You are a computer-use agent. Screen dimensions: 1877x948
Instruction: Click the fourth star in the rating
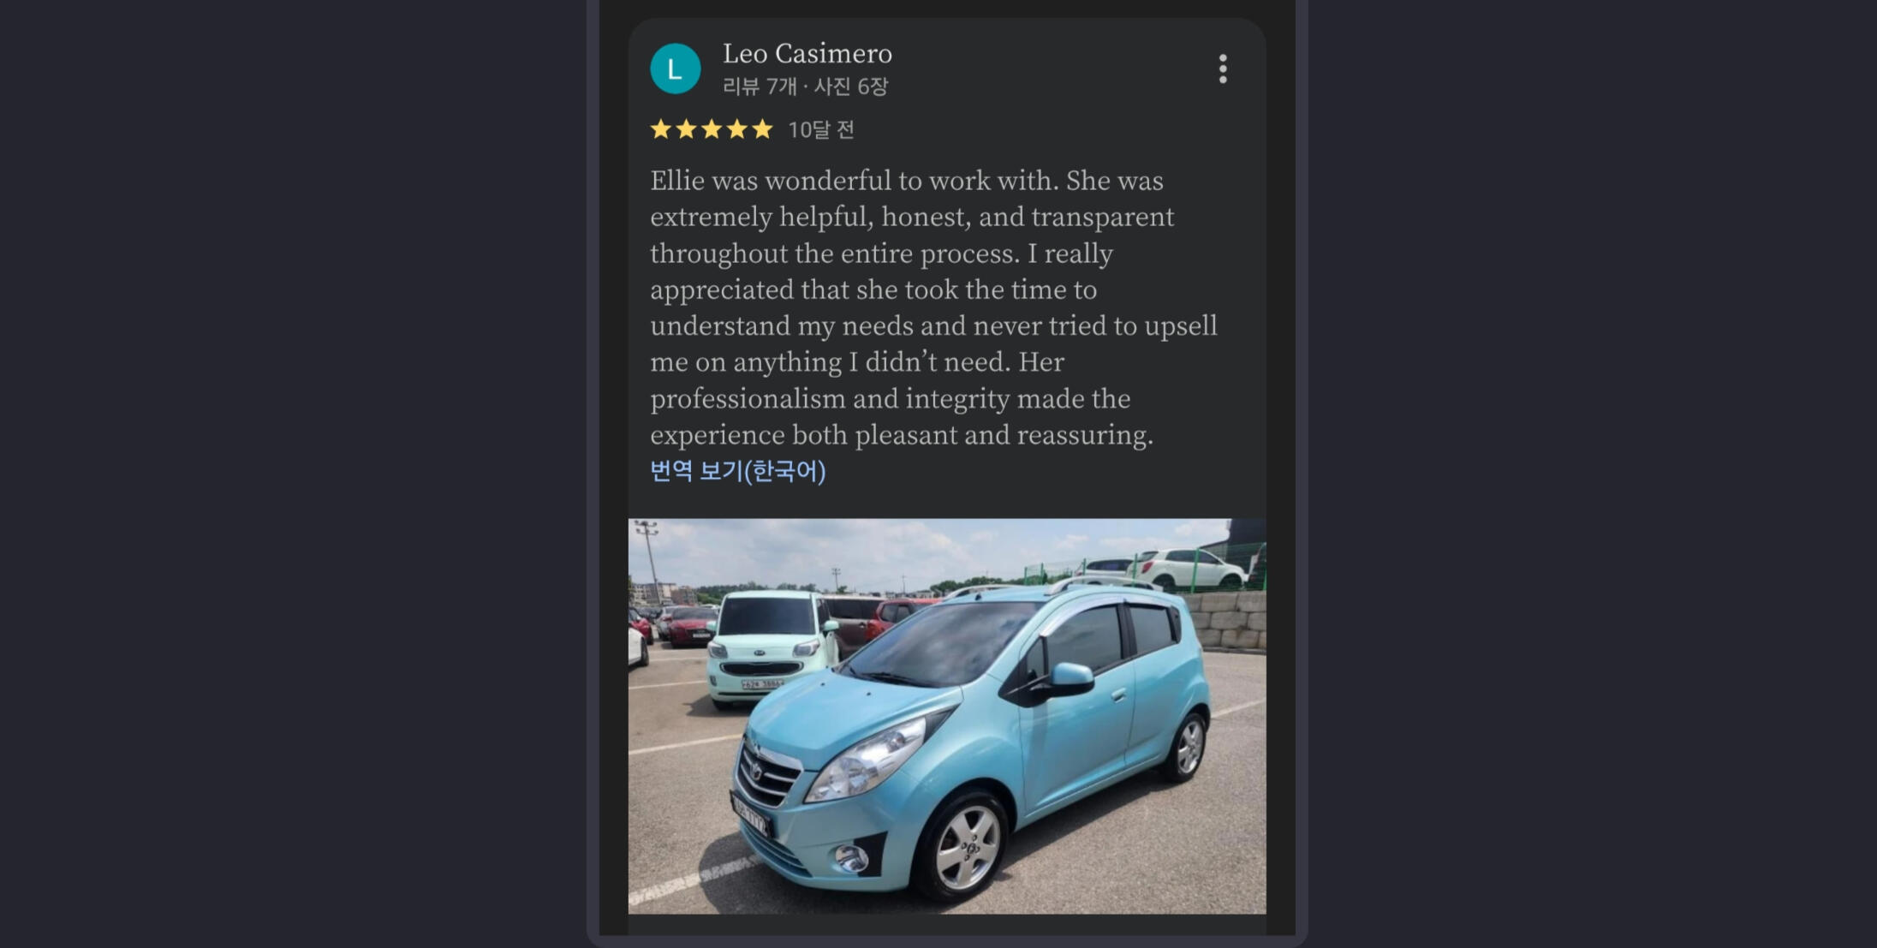(737, 129)
